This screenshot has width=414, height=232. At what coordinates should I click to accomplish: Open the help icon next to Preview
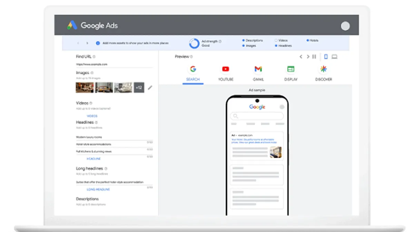point(191,57)
